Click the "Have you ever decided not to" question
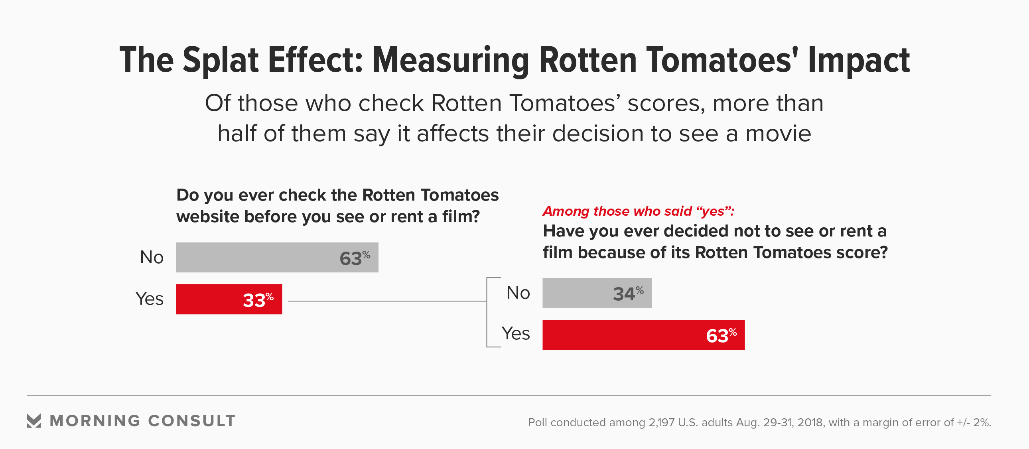Screen dimensions: 1029x449 pyautogui.click(x=715, y=242)
